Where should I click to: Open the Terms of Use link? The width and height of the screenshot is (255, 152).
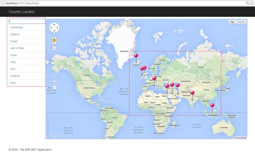(240, 138)
